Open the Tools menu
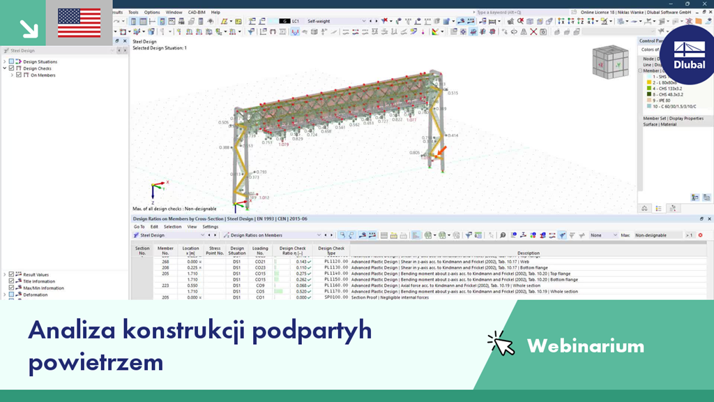714x402 pixels. pos(133,13)
